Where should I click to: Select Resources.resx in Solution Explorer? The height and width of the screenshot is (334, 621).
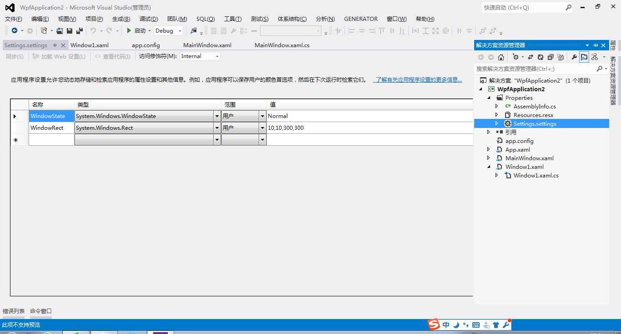click(533, 115)
